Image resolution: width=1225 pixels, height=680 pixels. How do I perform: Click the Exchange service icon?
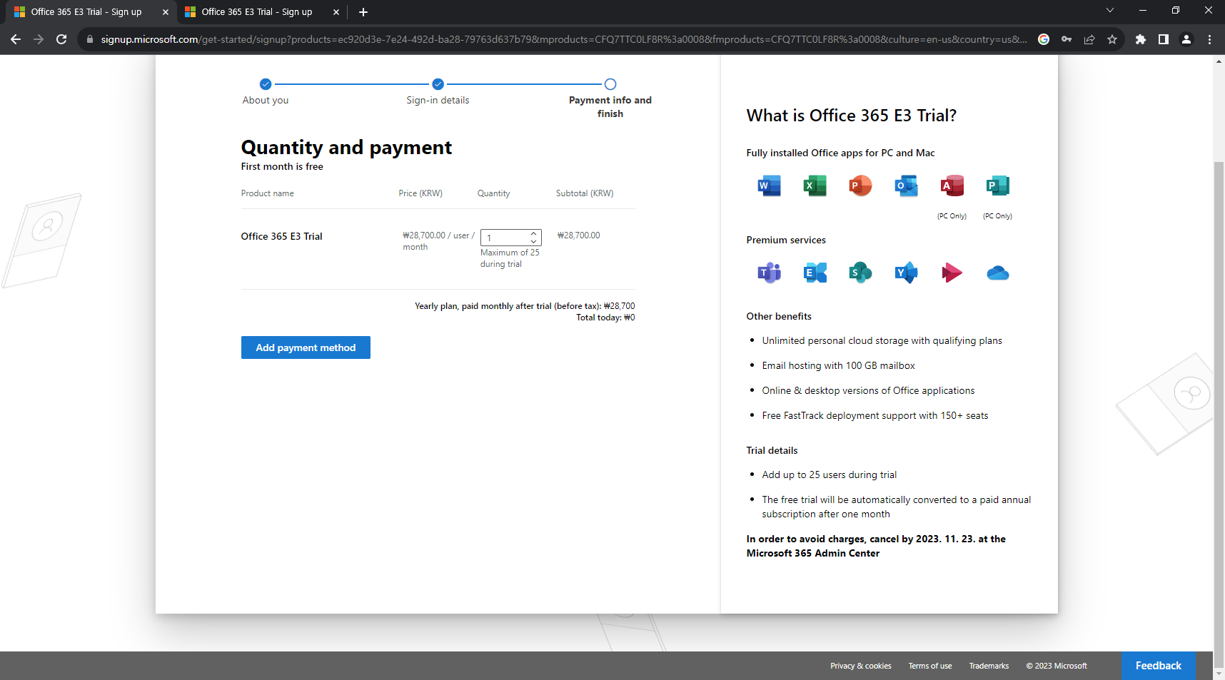pos(815,273)
